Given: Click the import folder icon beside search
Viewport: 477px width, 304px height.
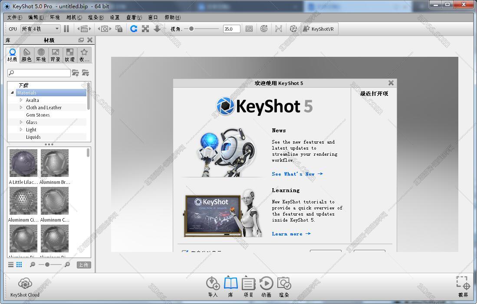Looking at the screenshot, I should (86, 73).
